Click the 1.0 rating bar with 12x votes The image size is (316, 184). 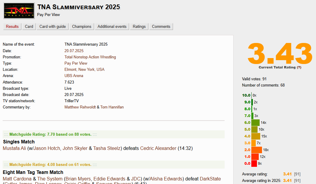point(255,157)
